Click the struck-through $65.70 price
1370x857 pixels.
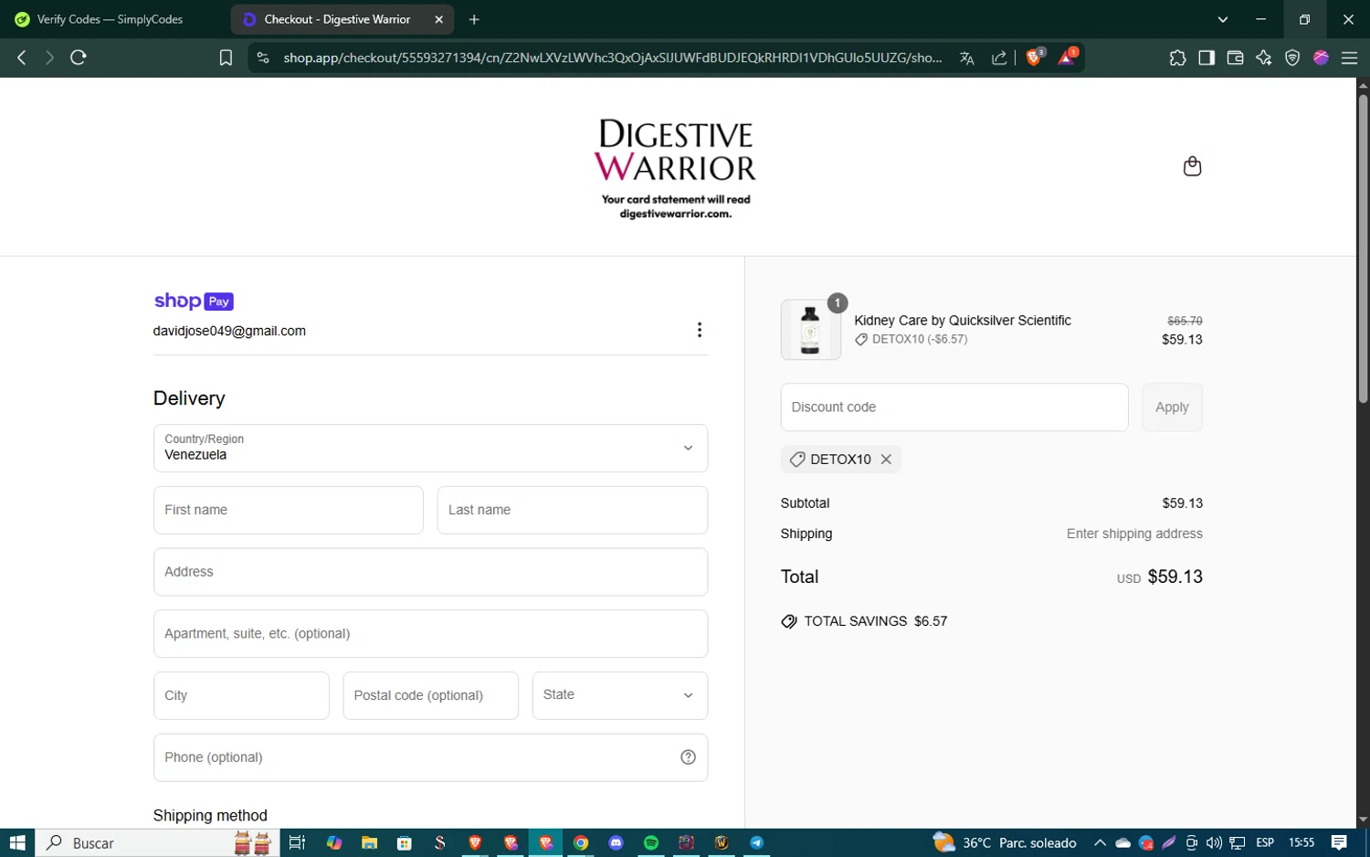1185,321
